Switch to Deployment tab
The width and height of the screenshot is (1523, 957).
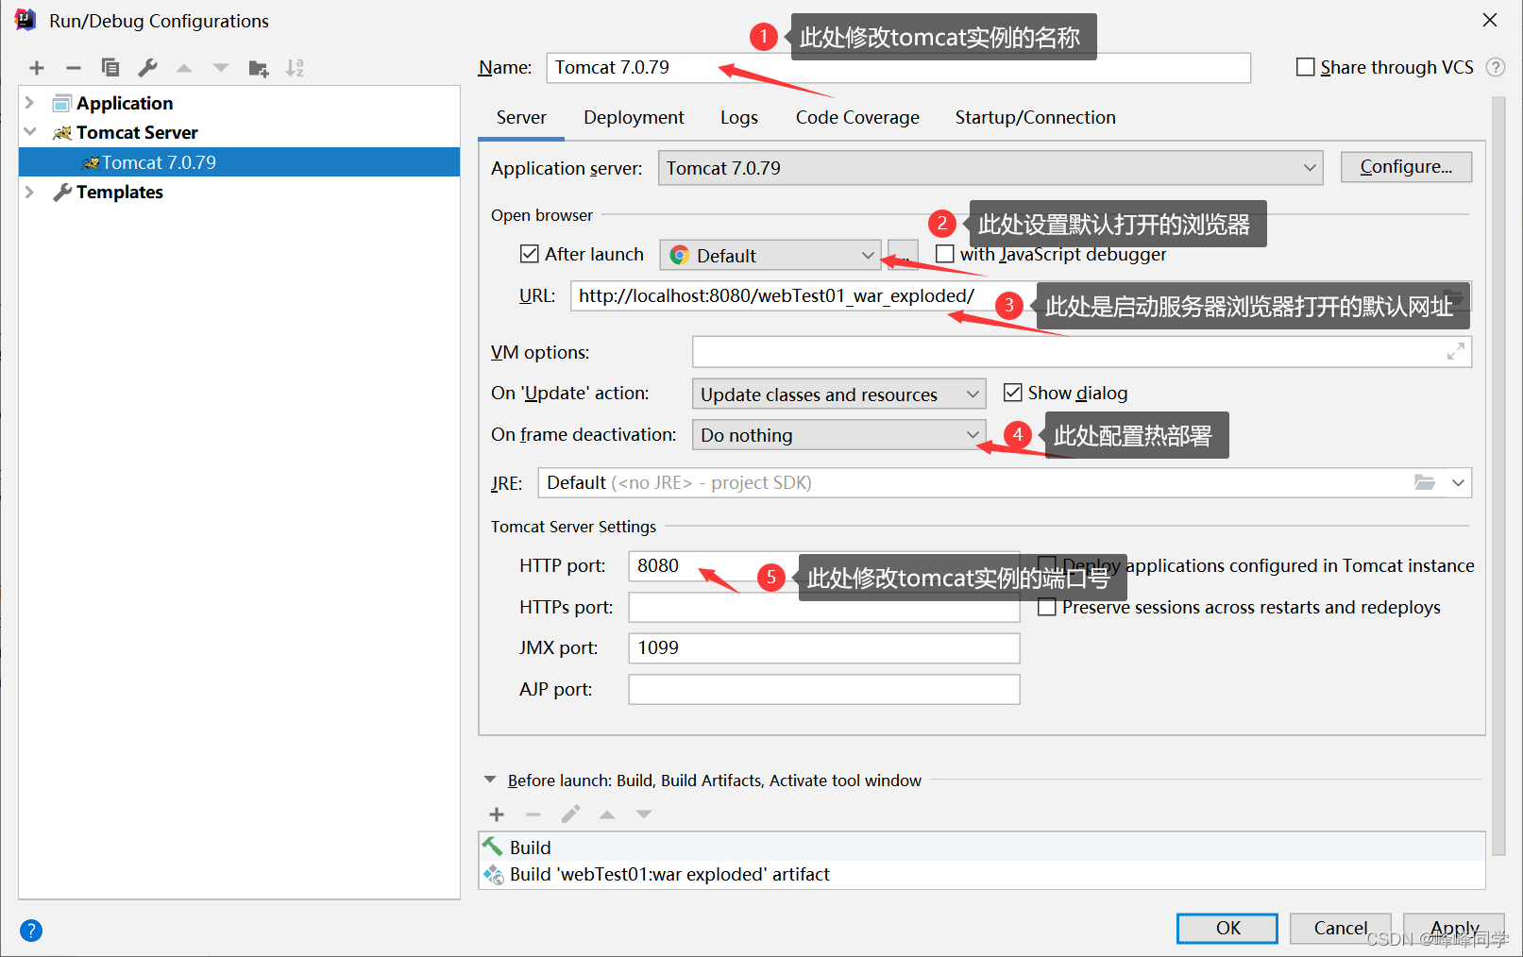pos(634,117)
